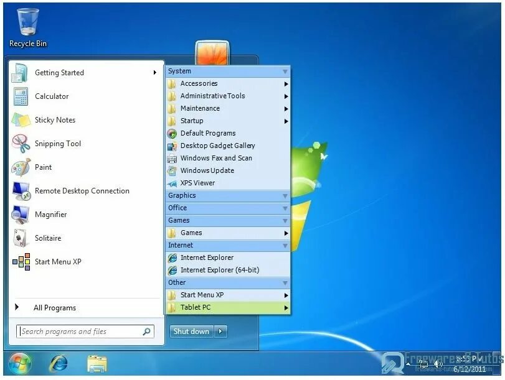
Task: Click the Shut down button
Action: [192, 331]
